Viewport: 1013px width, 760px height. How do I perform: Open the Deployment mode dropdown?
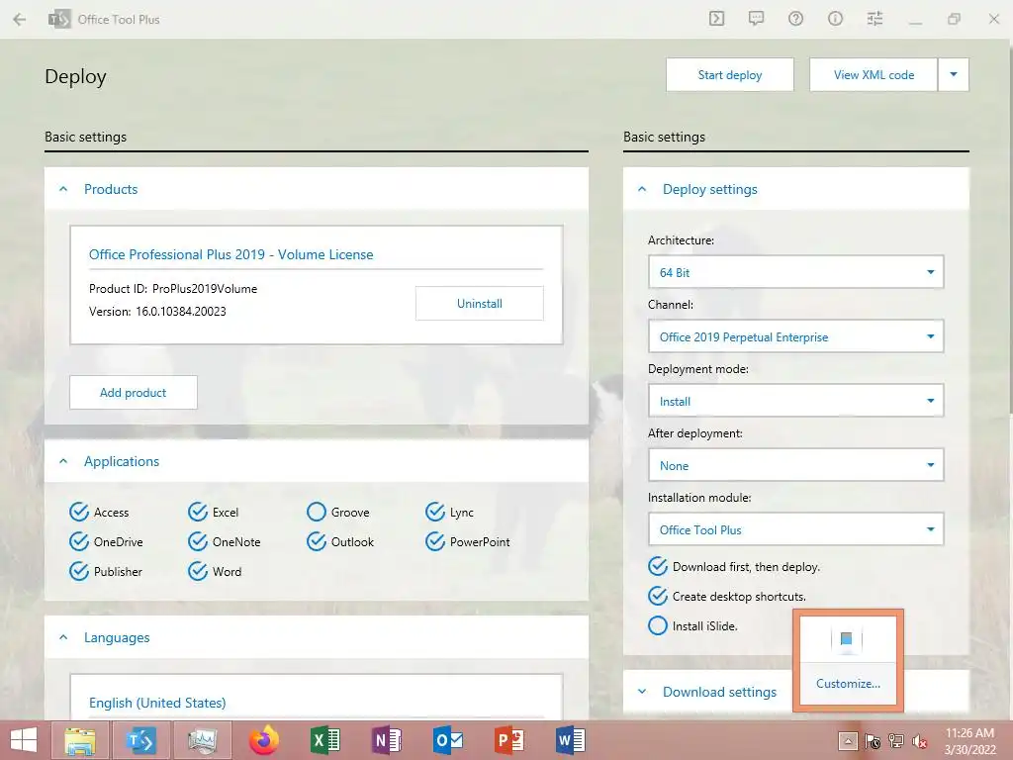pos(796,401)
